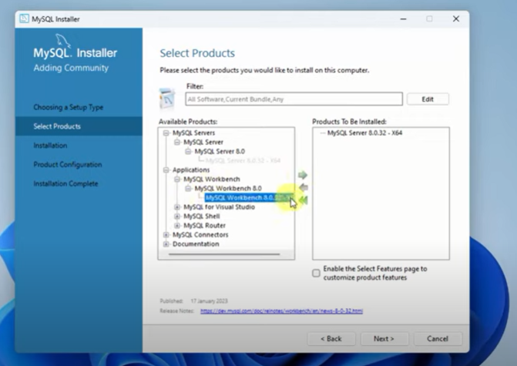Click the Back button
Viewport: 517px width, 366px height.
coord(331,338)
